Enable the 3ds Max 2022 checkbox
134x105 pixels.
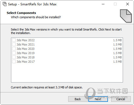point(14,40)
